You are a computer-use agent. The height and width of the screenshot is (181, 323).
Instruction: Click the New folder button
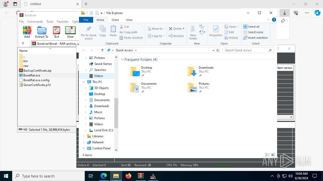193,32
